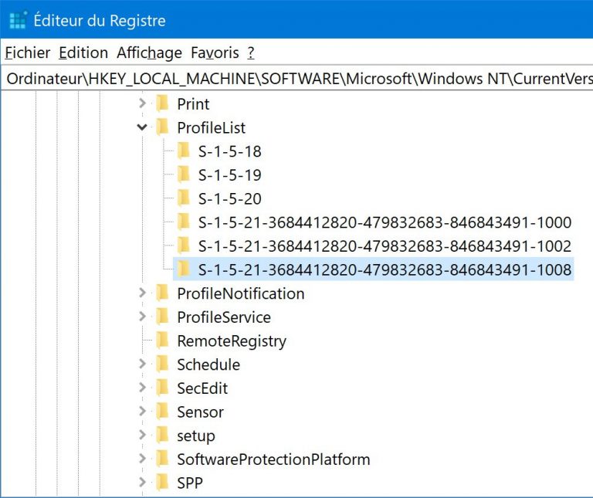
Task: Click the SoftwareProtectionPlatform folder icon
Action: click(162, 459)
